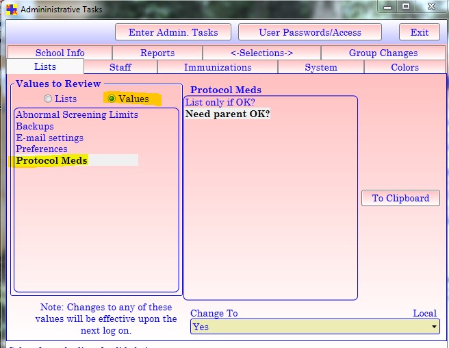Go to the Group Changes tab
This screenshot has height=348, width=449.
pyautogui.click(x=383, y=53)
